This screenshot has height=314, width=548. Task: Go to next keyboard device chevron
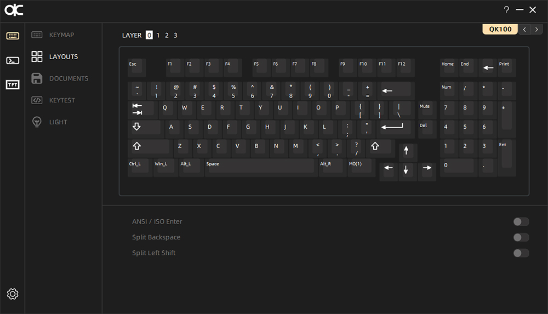(536, 30)
